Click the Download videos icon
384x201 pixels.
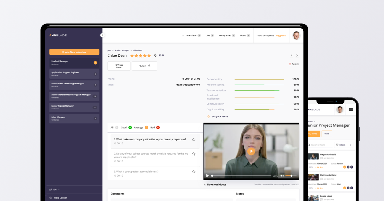click(x=205, y=184)
